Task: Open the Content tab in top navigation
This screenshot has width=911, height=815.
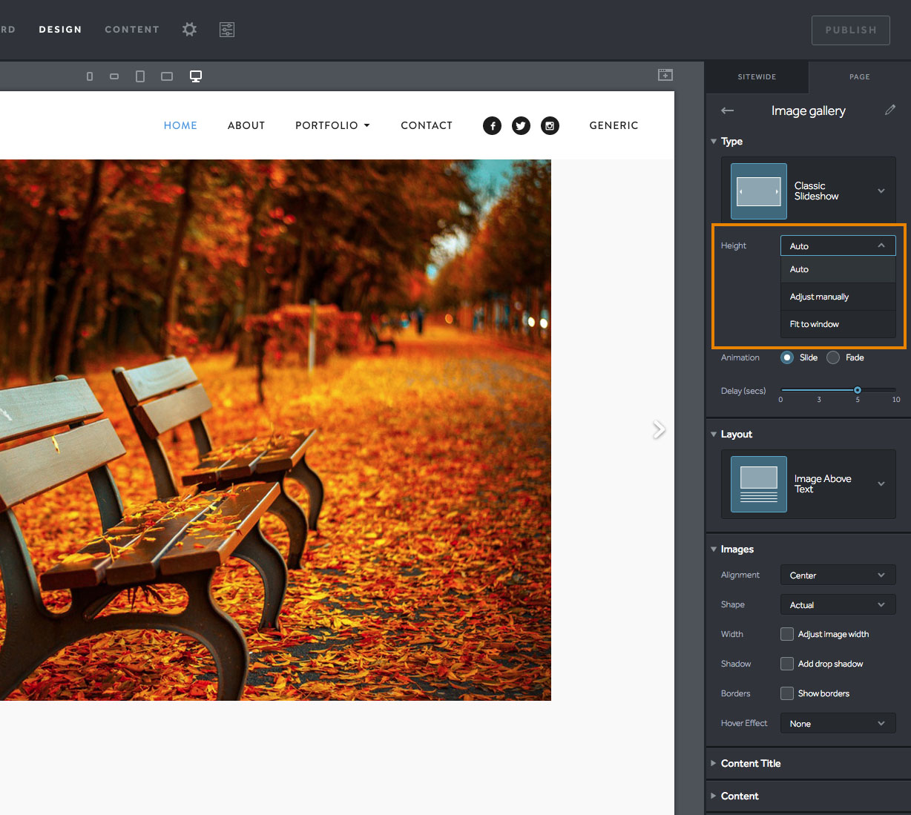Action: coord(132,30)
